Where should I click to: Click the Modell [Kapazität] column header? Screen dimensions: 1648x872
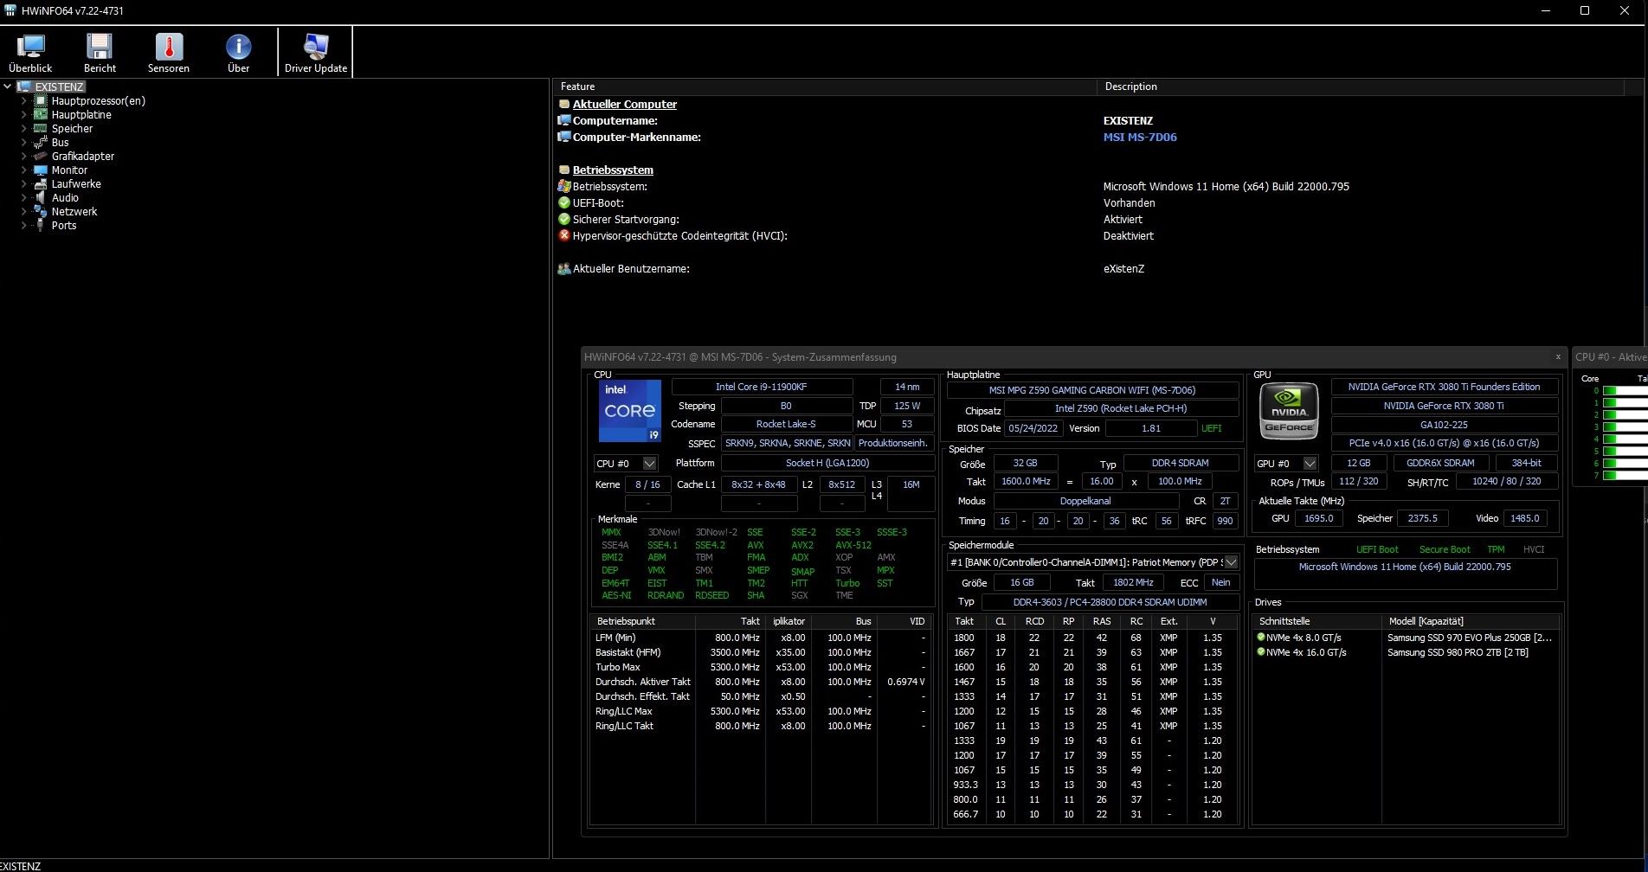(x=1471, y=622)
